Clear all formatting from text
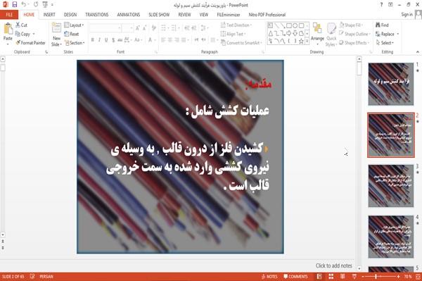 pos(153,28)
